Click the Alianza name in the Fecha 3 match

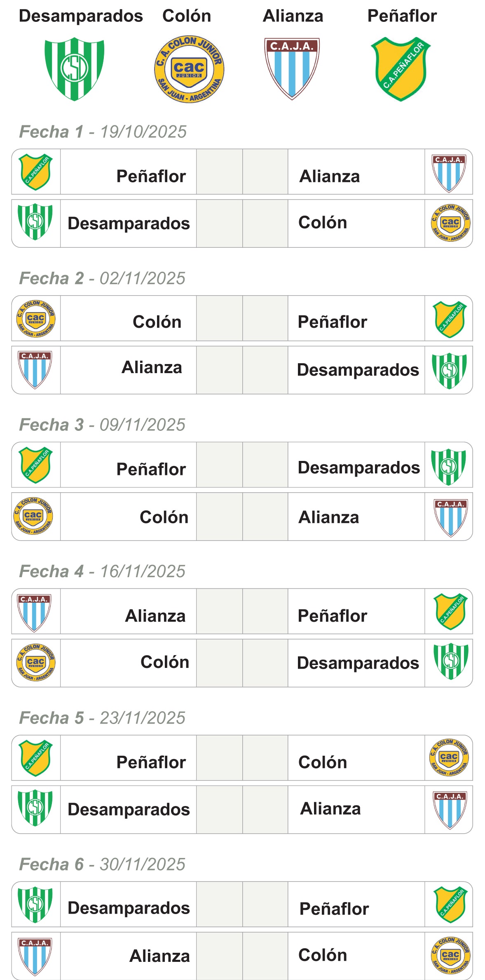(329, 517)
